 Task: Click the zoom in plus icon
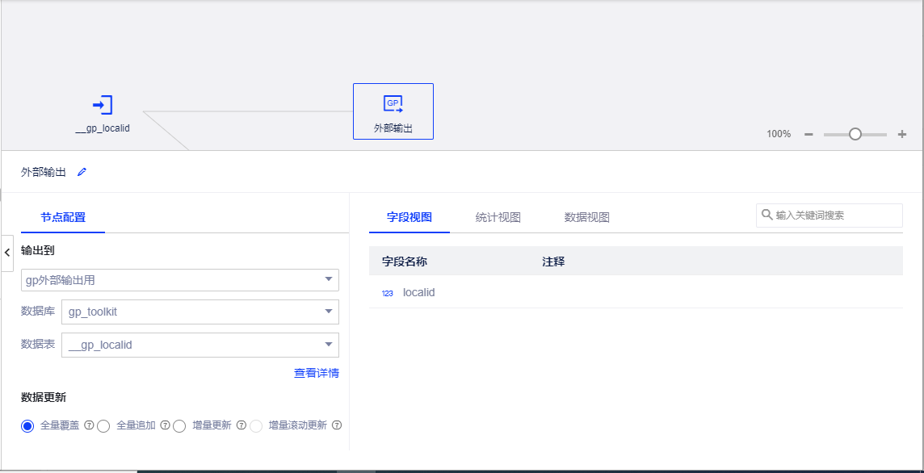(901, 134)
